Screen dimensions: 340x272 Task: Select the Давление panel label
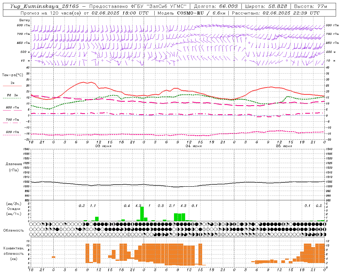14,164
